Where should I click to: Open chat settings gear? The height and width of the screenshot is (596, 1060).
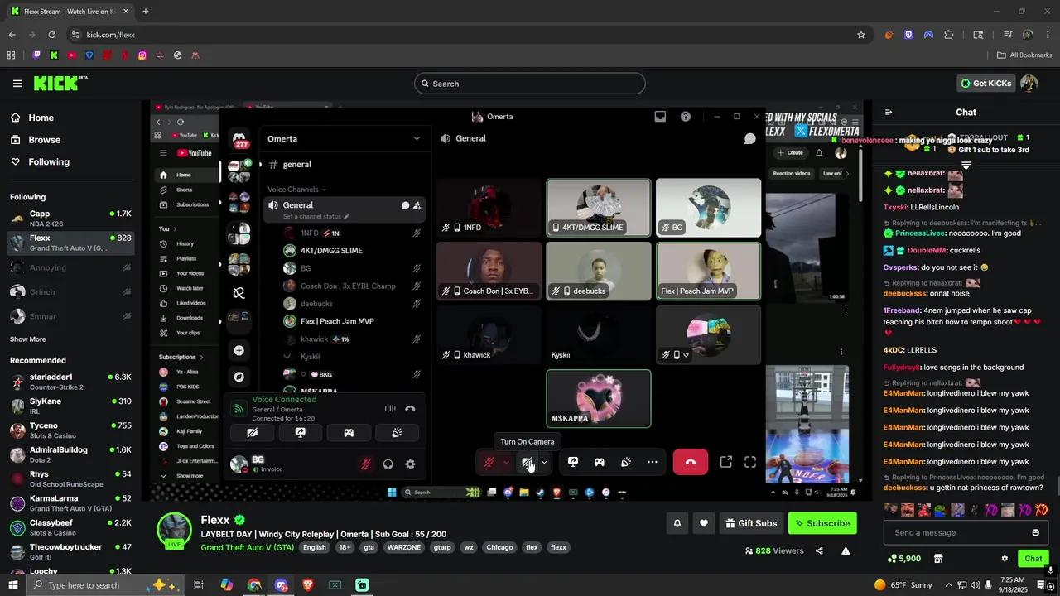pyautogui.click(x=1005, y=559)
